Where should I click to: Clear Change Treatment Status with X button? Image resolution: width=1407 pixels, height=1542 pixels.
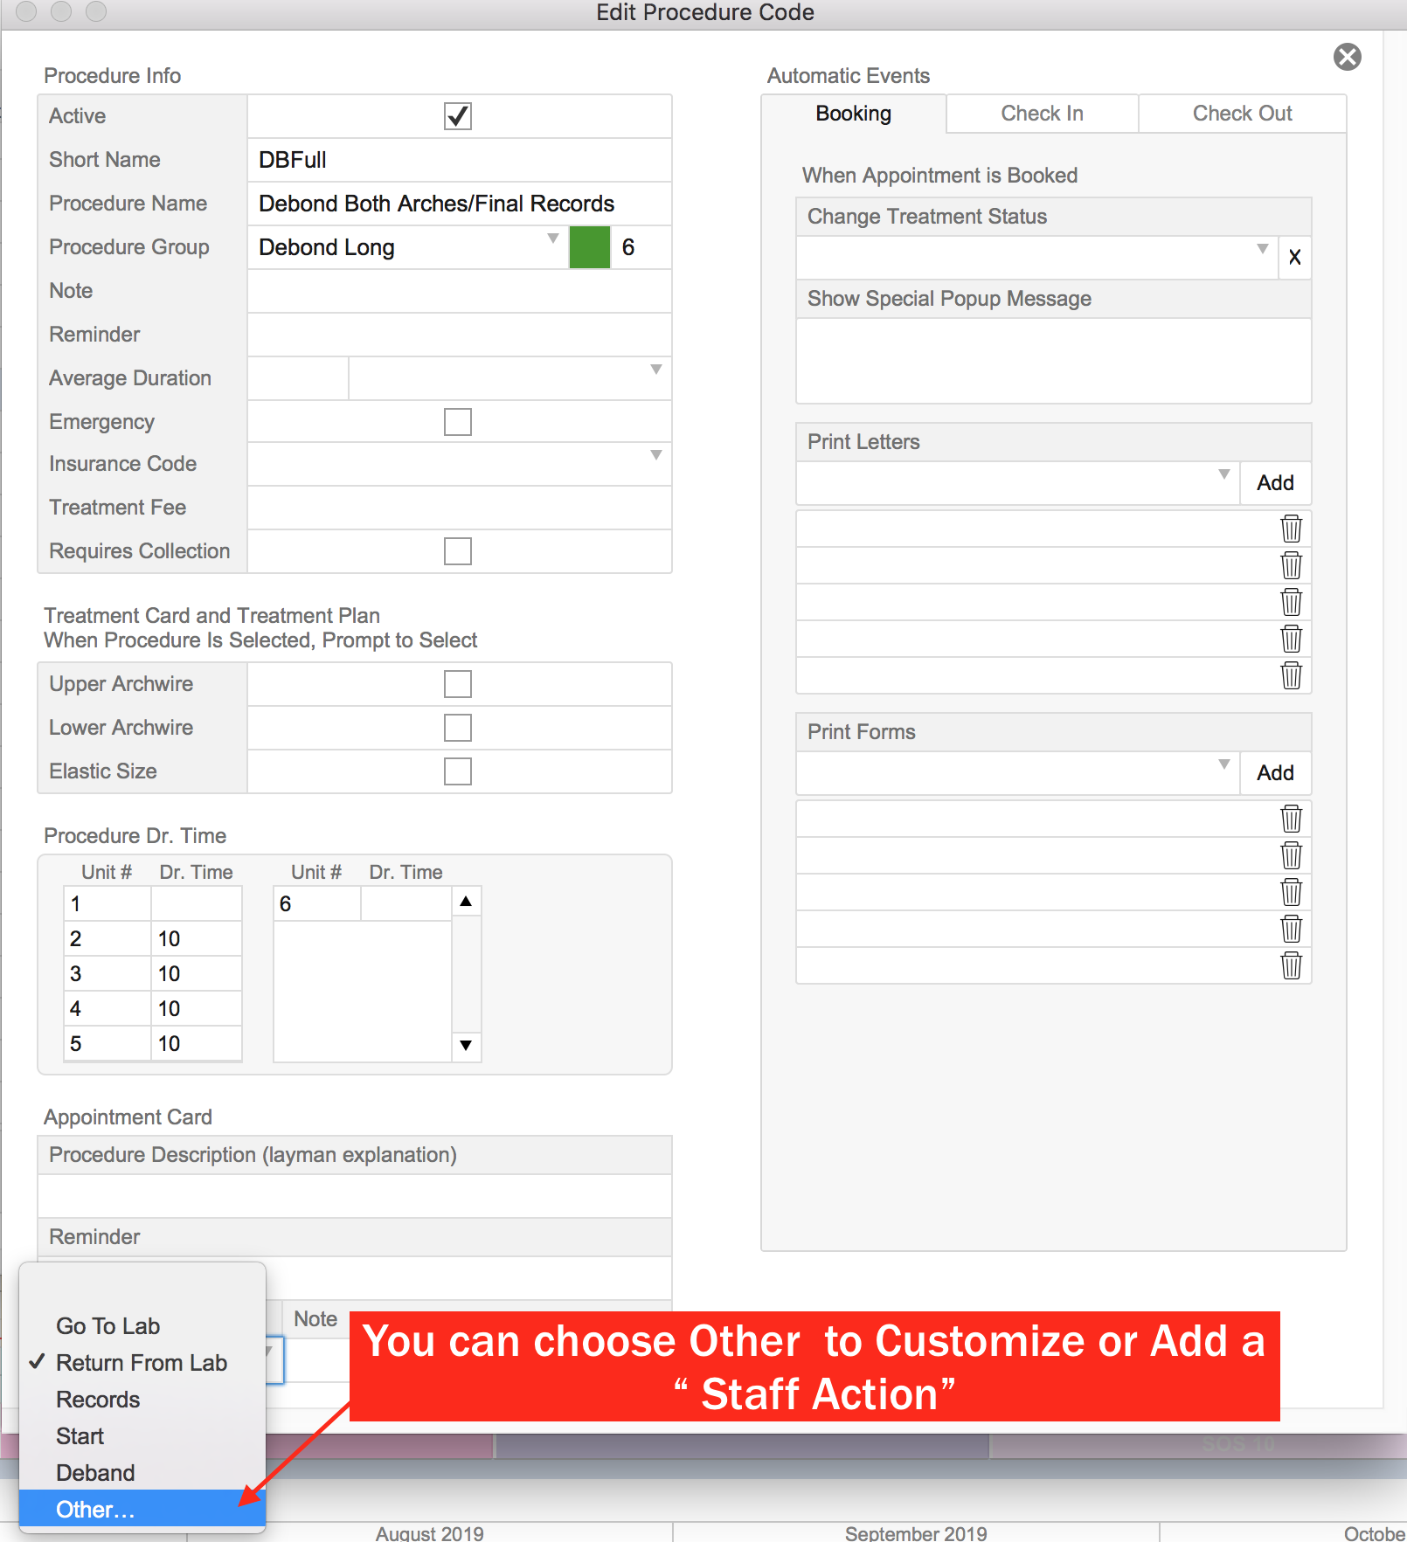pyautogui.click(x=1294, y=258)
